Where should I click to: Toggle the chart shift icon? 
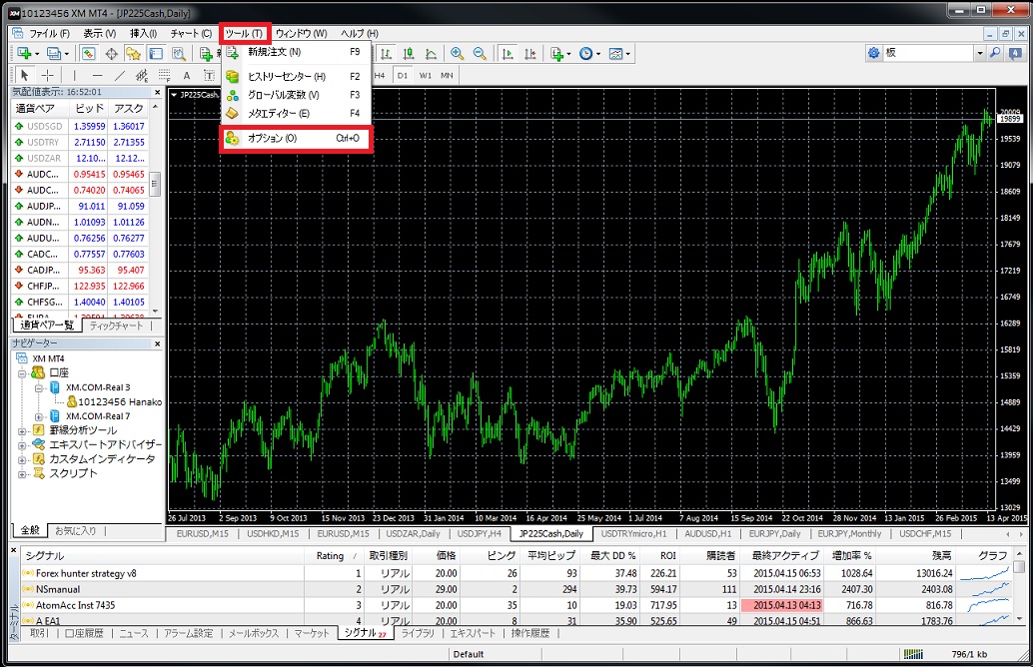pos(529,53)
